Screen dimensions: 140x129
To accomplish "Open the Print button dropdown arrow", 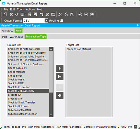I will tap(26, 14).
